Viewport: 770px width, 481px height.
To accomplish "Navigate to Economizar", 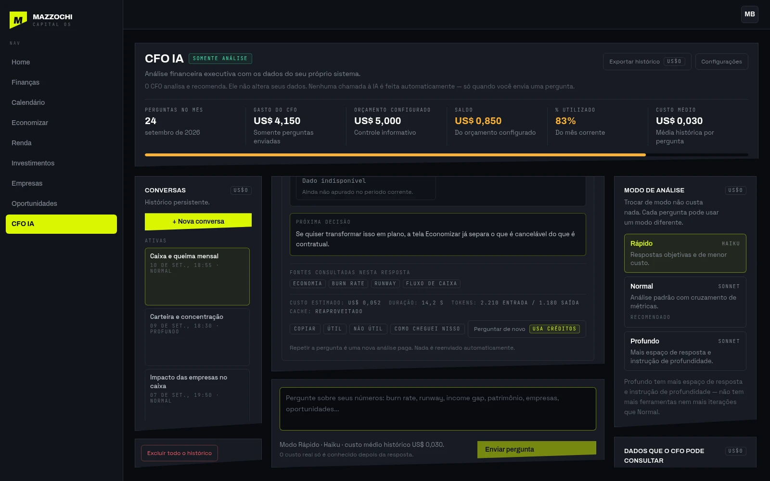I will coord(61,123).
